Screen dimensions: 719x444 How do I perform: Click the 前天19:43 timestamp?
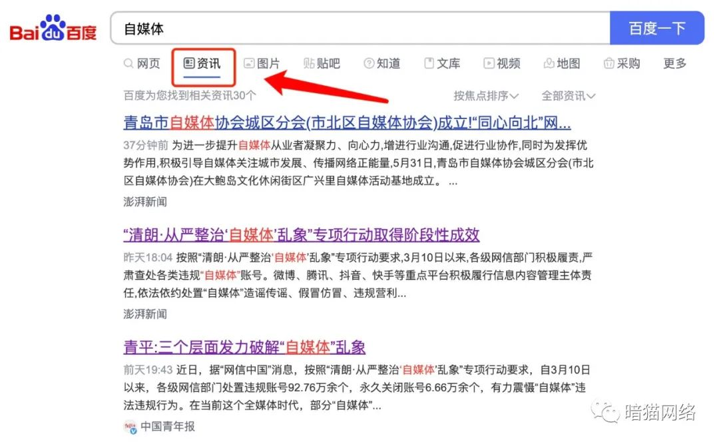click(x=148, y=370)
